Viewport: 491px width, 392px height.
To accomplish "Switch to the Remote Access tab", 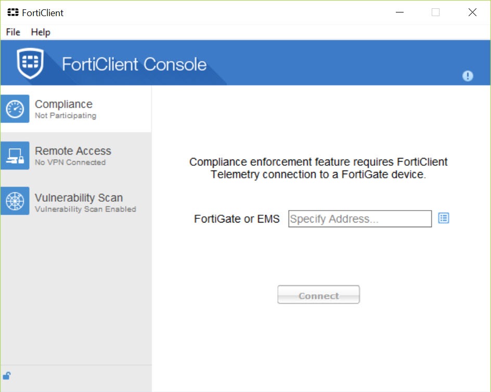I will pyautogui.click(x=76, y=155).
